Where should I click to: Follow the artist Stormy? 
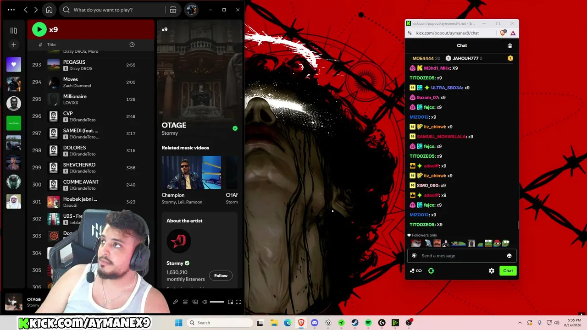tap(221, 275)
